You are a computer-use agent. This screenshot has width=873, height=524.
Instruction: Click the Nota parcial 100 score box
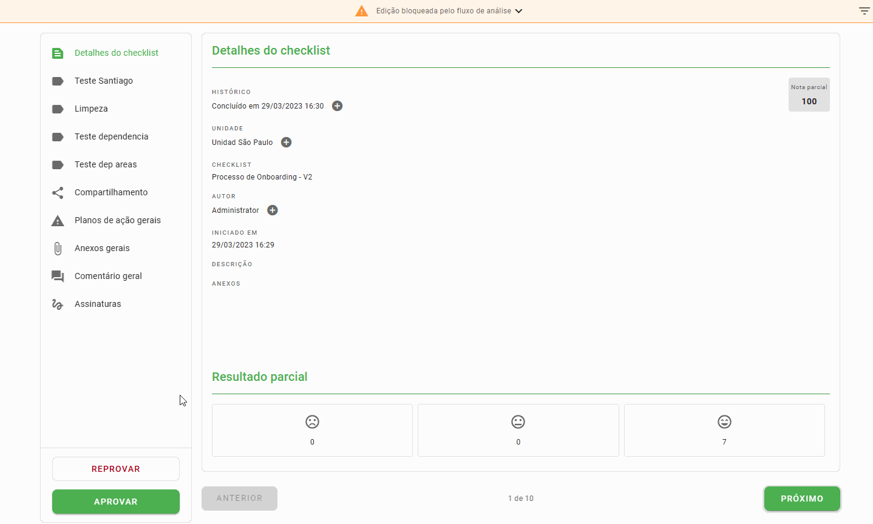(809, 95)
